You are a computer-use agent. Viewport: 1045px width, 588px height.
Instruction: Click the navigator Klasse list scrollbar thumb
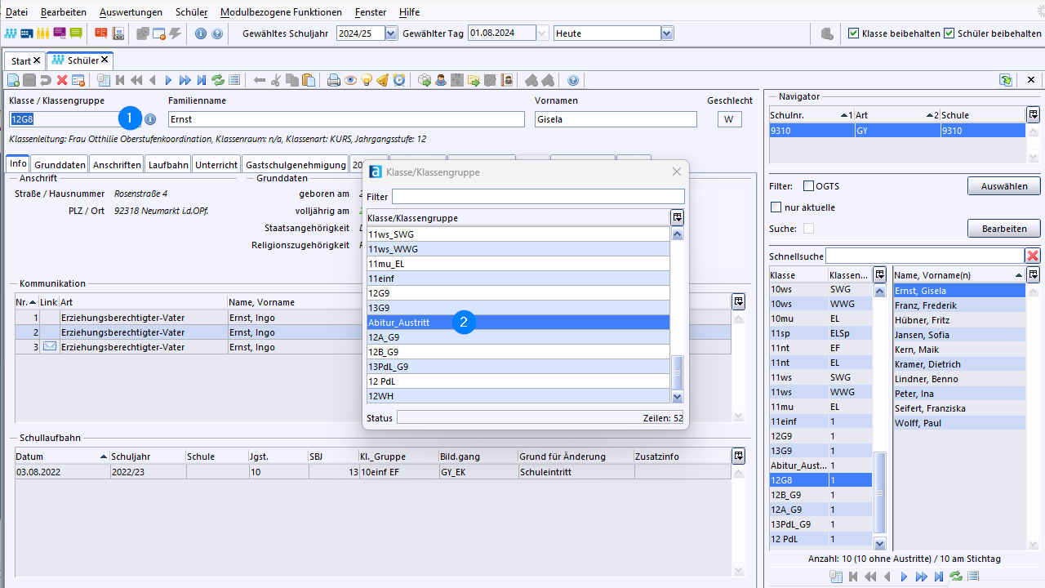pos(879,493)
